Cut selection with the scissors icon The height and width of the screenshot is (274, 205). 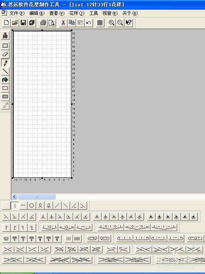[x=63, y=23]
